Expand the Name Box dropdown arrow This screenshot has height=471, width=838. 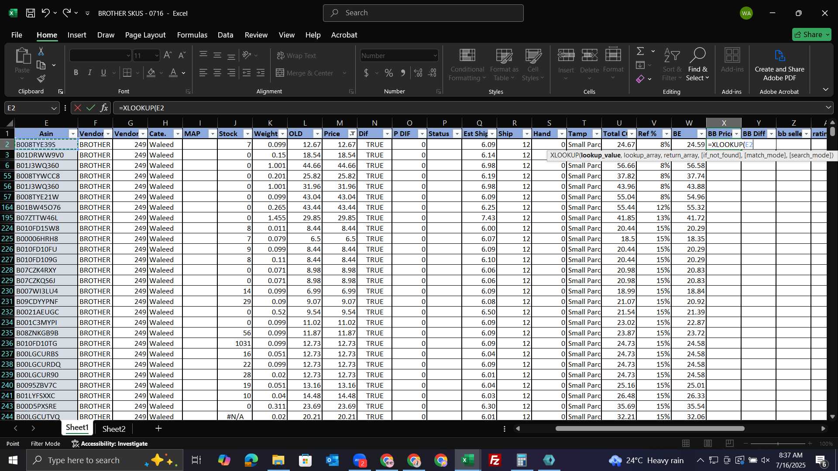(54, 108)
